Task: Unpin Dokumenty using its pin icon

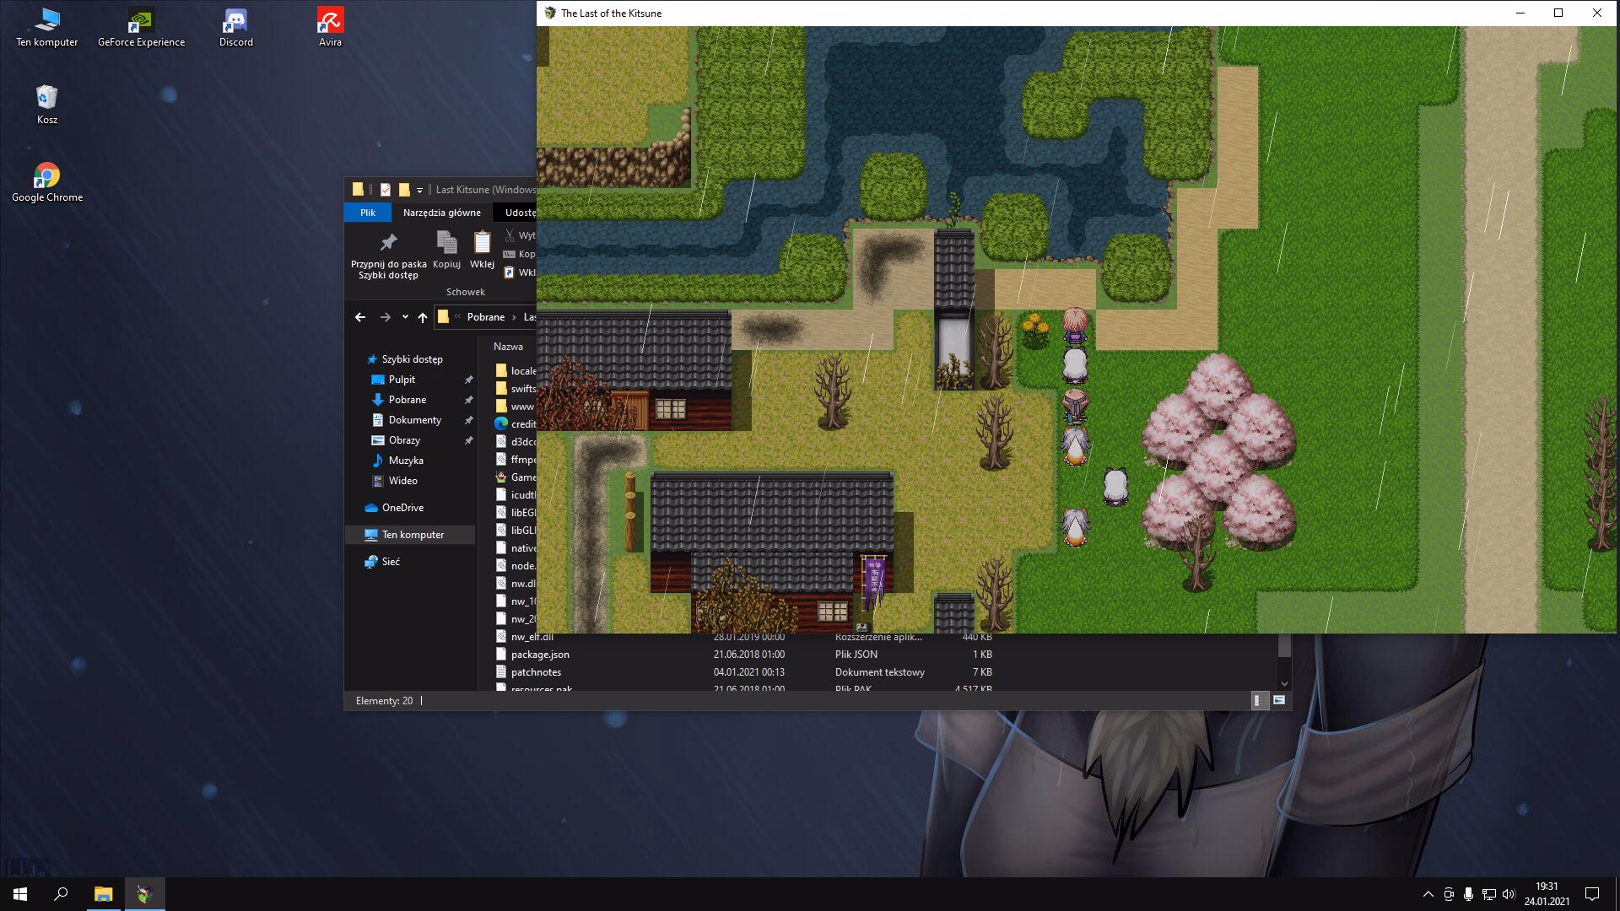Action: tap(468, 420)
